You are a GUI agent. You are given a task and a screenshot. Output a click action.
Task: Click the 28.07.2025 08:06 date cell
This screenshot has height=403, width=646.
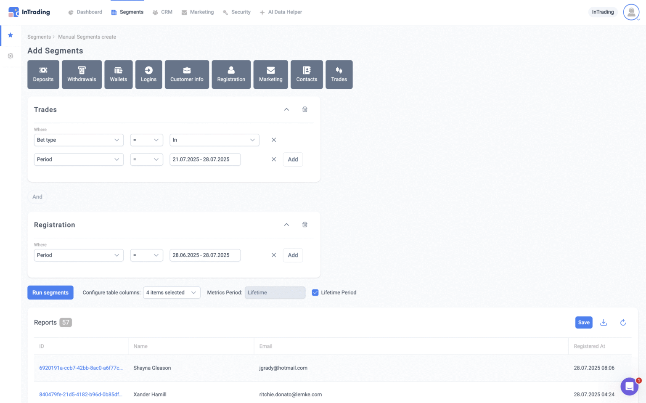click(x=594, y=368)
